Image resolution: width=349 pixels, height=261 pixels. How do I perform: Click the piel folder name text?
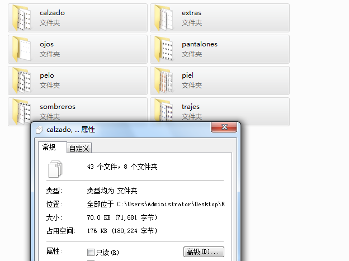[187, 75]
